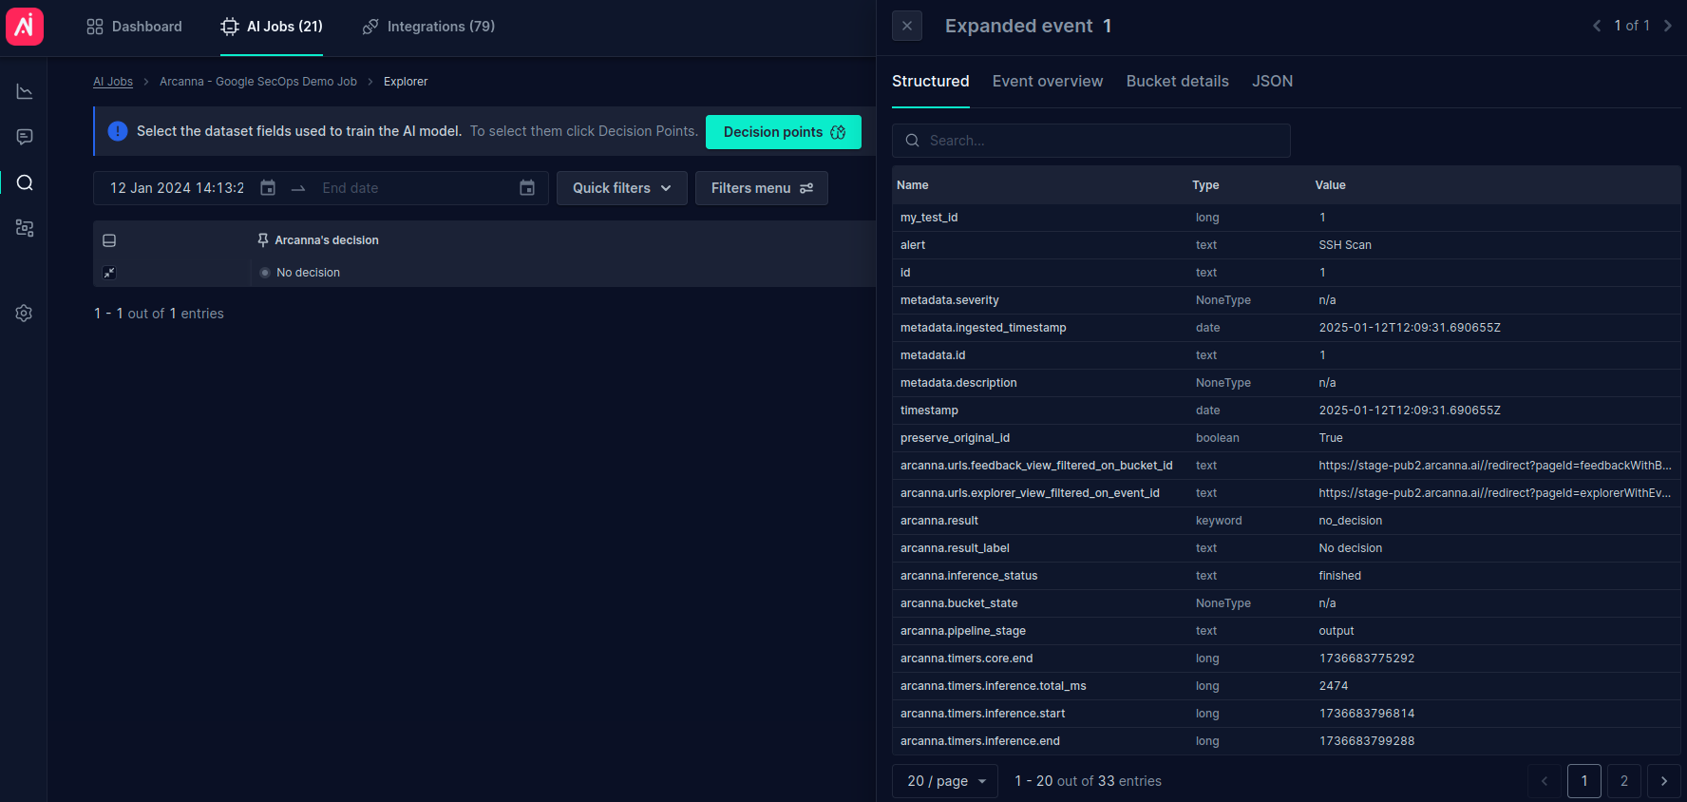This screenshot has width=1687, height=802.
Task: Open the feedbackWithB... URL value
Action: [1495, 466]
